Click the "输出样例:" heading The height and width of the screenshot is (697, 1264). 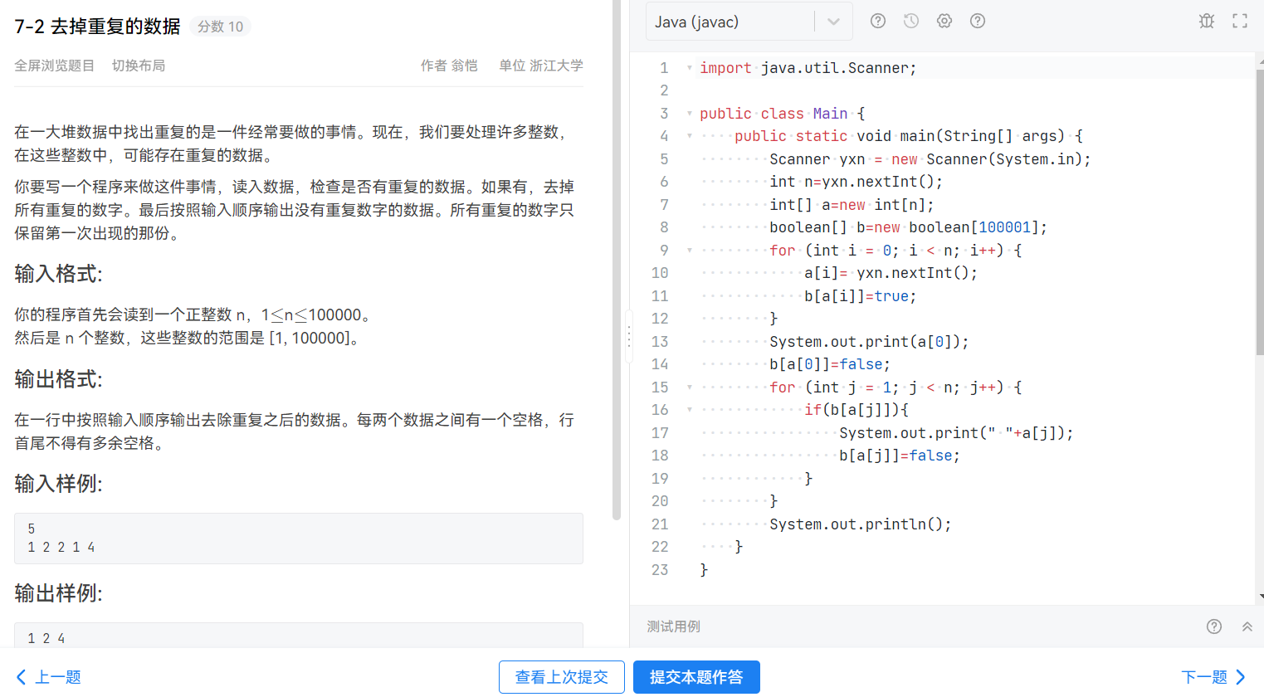tap(58, 593)
